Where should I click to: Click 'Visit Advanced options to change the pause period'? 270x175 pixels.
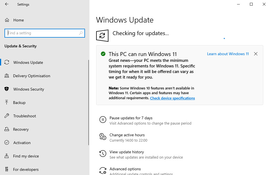(150, 123)
